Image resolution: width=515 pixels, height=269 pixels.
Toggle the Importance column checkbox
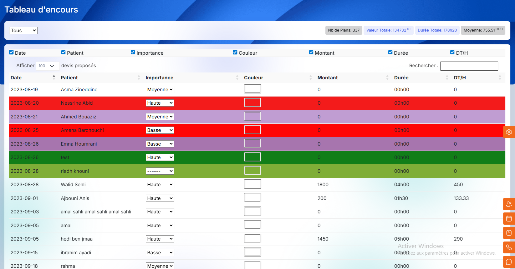133,52
